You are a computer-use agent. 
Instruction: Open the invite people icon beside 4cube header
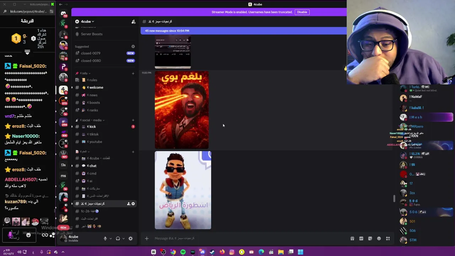(133, 22)
